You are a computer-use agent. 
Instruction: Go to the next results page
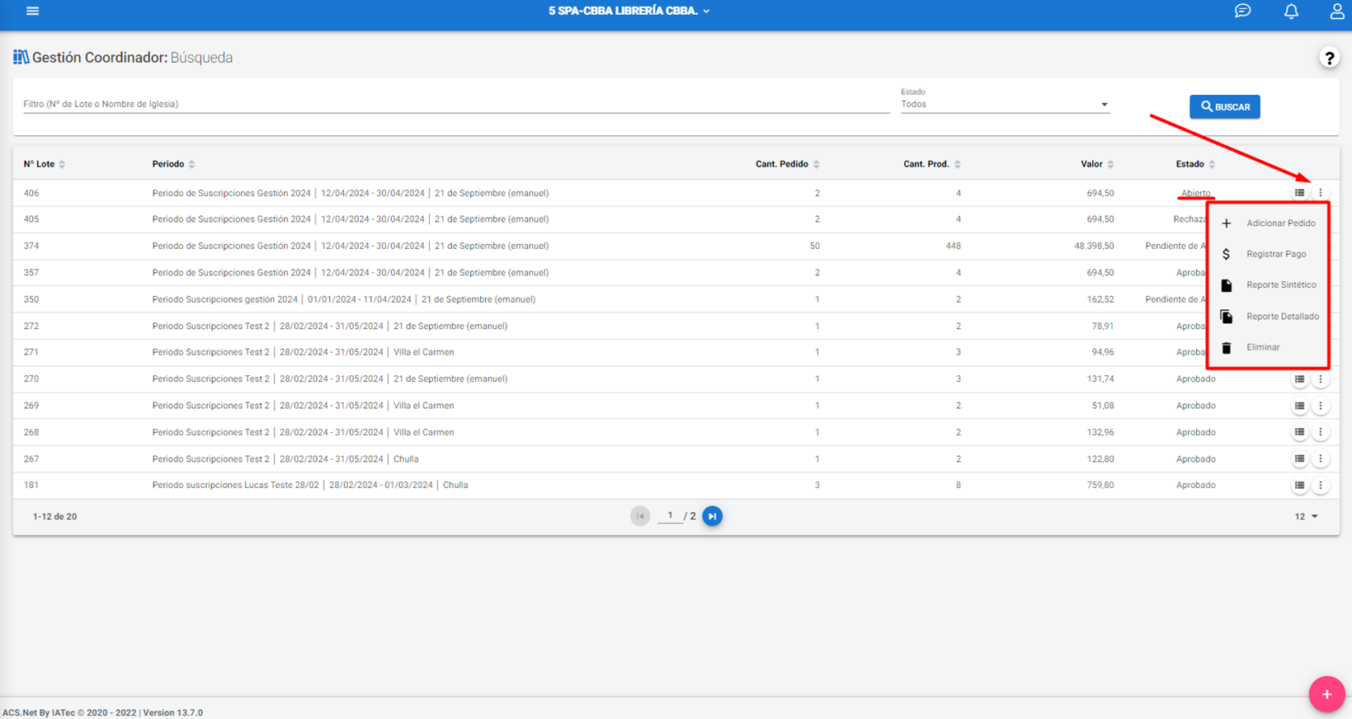713,516
